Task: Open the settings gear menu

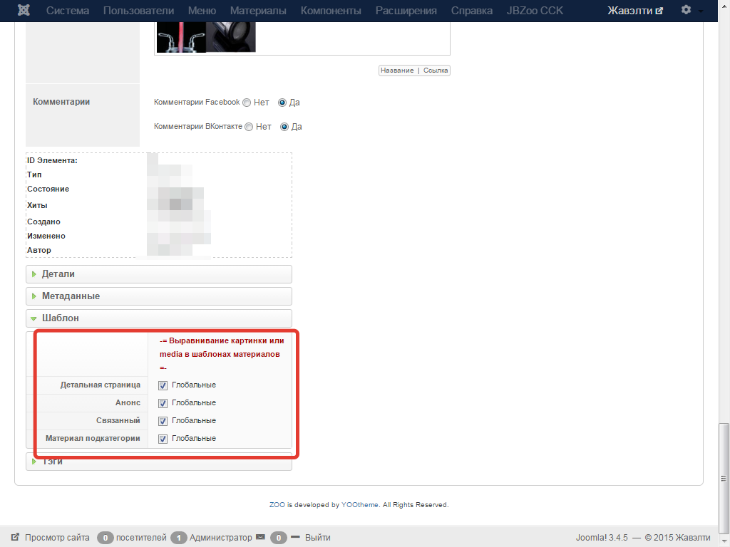Action: pyautogui.click(x=686, y=11)
